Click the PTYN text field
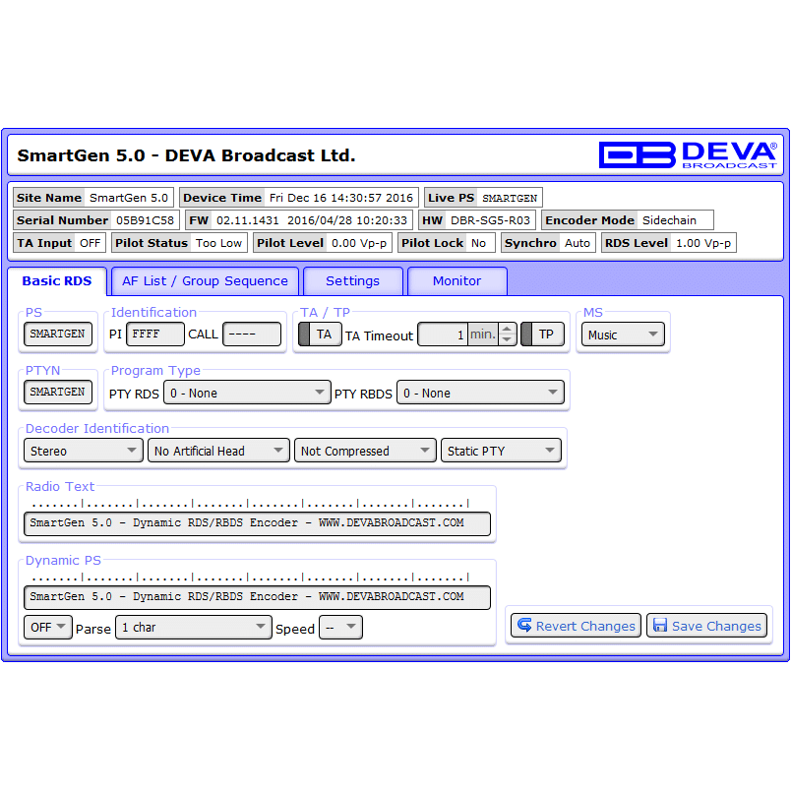This screenshot has height=791, width=791. click(x=58, y=392)
